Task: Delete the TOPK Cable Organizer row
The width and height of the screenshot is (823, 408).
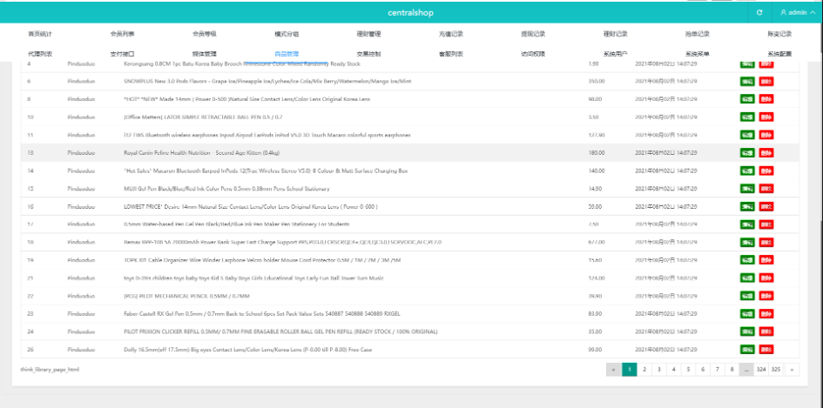Action: 766,260
